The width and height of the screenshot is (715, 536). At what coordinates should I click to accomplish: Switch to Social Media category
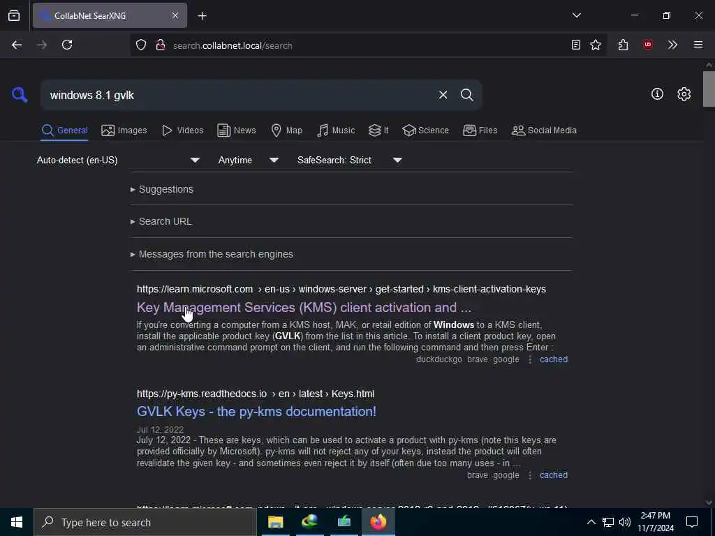pos(544,131)
